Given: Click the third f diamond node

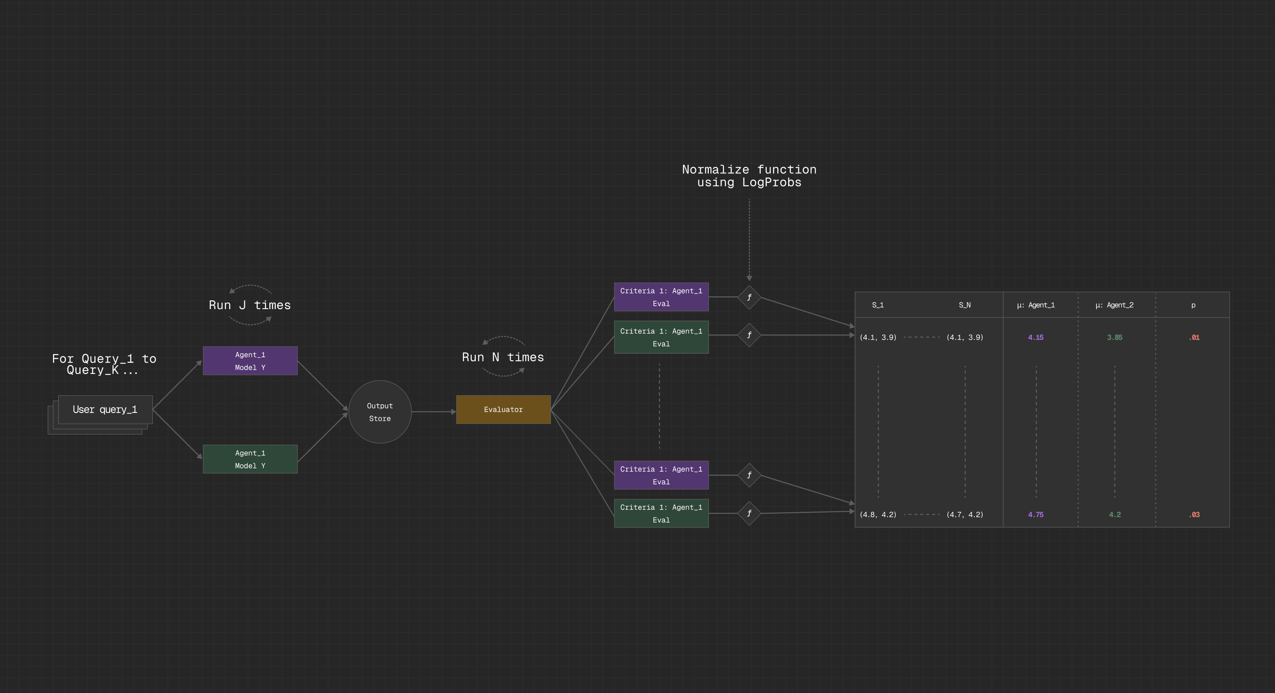Looking at the screenshot, I should point(749,476).
